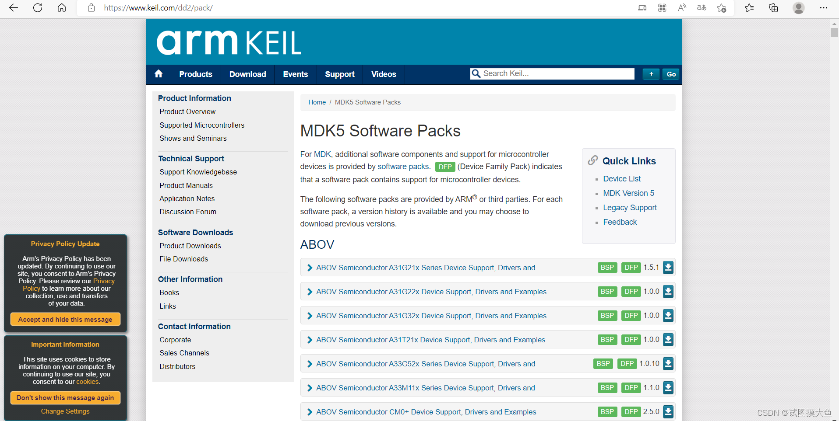Click the arm KEIL logo
This screenshot has width=839, height=421.
point(229,42)
